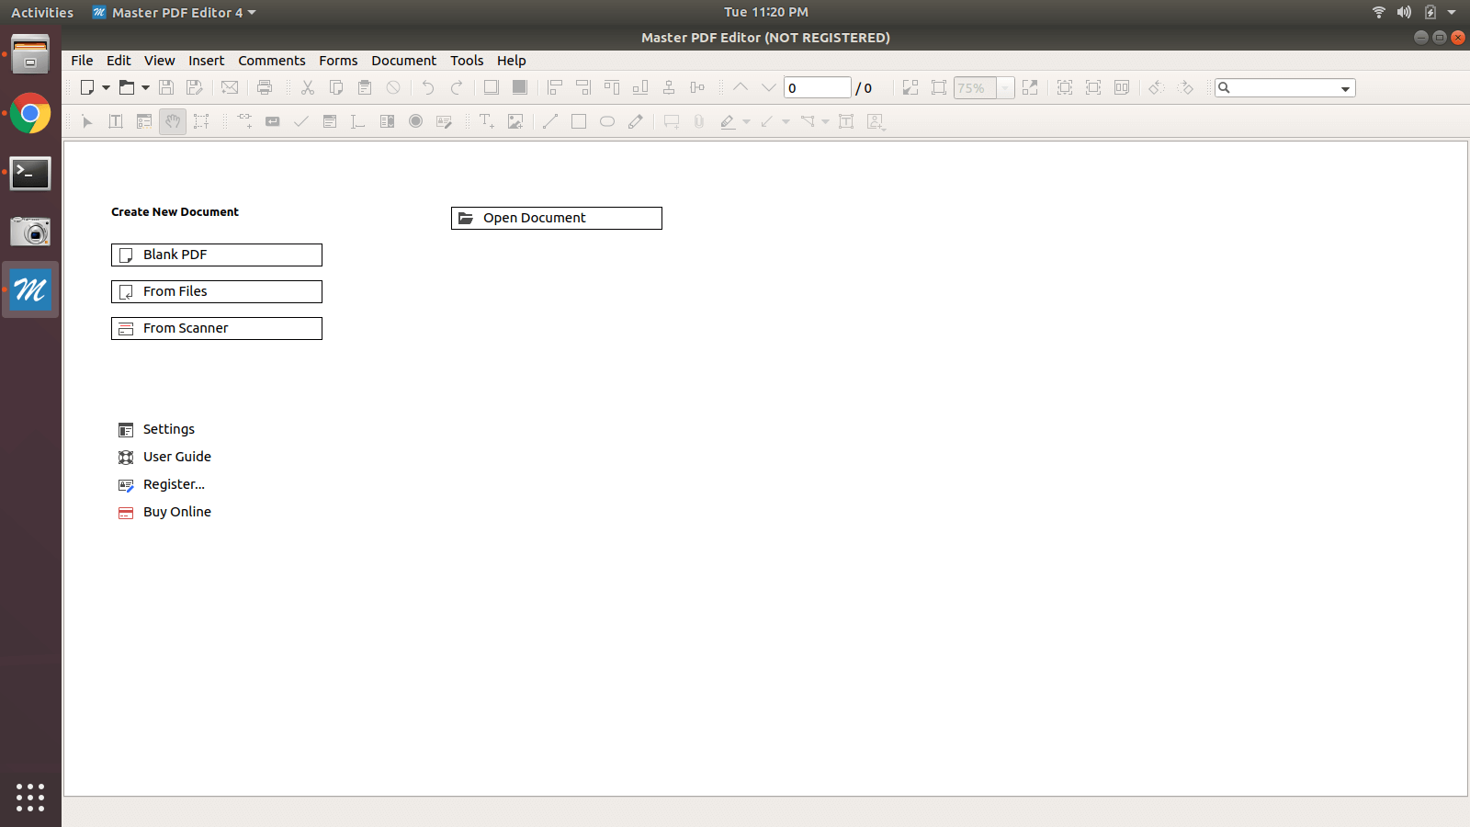Viewport: 1470px width, 827px height.
Task: Open the Edit menu
Action: [119, 61]
